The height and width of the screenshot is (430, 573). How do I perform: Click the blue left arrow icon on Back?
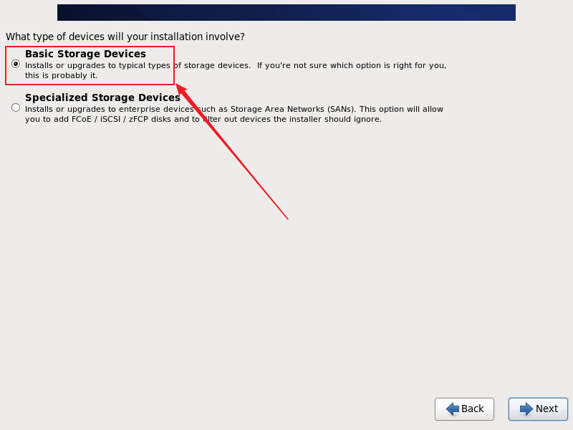(453, 408)
